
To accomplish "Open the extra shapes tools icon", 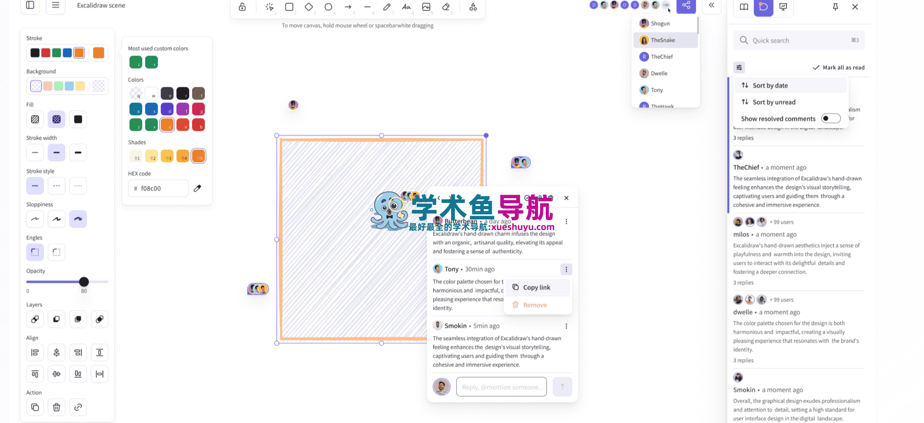I will click(x=473, y=7).
